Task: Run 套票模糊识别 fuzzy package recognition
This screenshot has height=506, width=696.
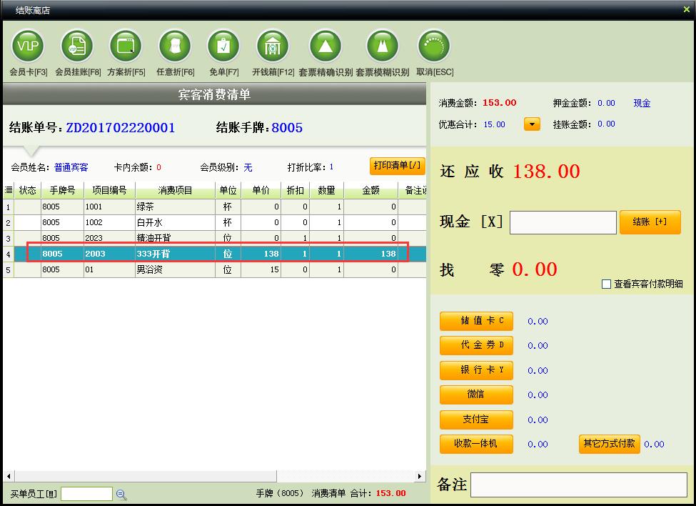Action: tap(382, 46)
